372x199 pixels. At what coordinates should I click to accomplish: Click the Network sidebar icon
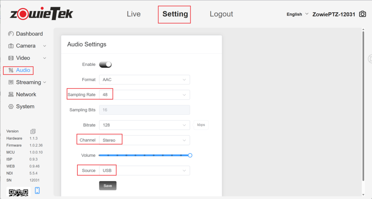pos(11,94)
